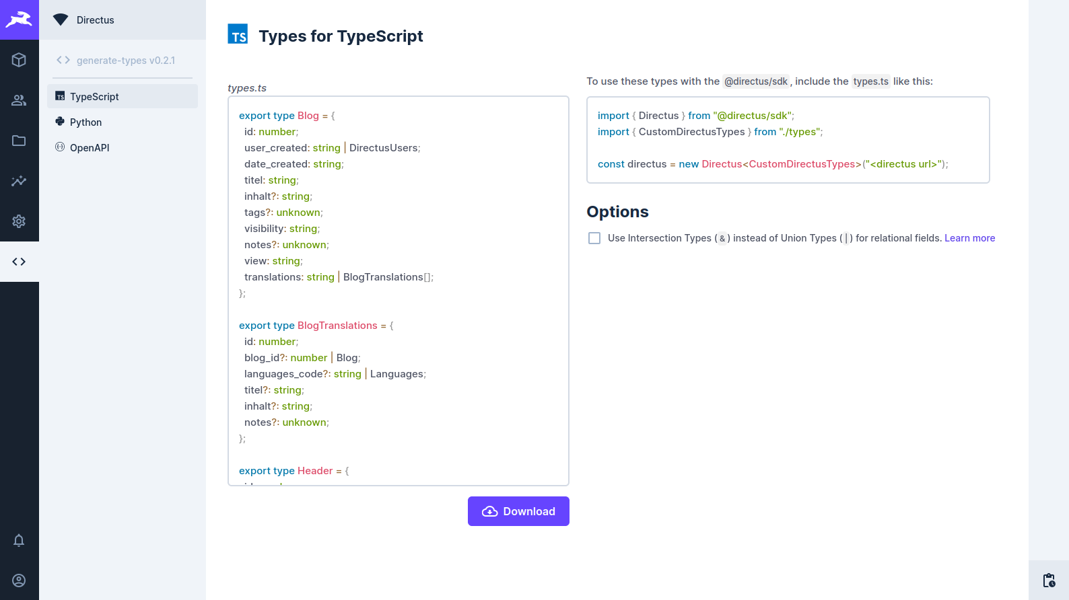Click the Directus rabbit logo

tap(19, 20)
